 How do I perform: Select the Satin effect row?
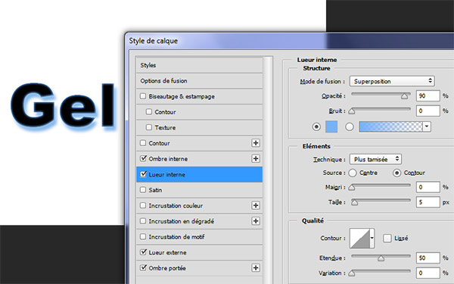point(199,190)
